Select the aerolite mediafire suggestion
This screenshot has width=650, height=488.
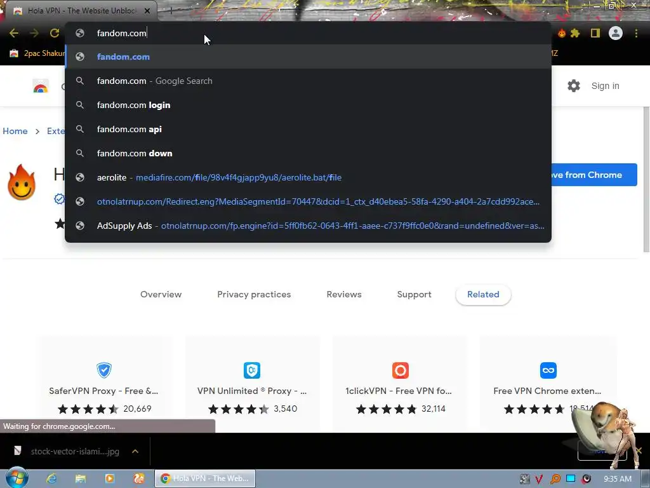point(308,177)
